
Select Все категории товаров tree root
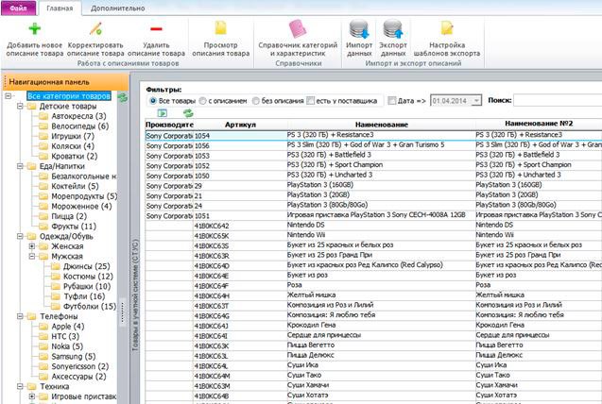69,96
